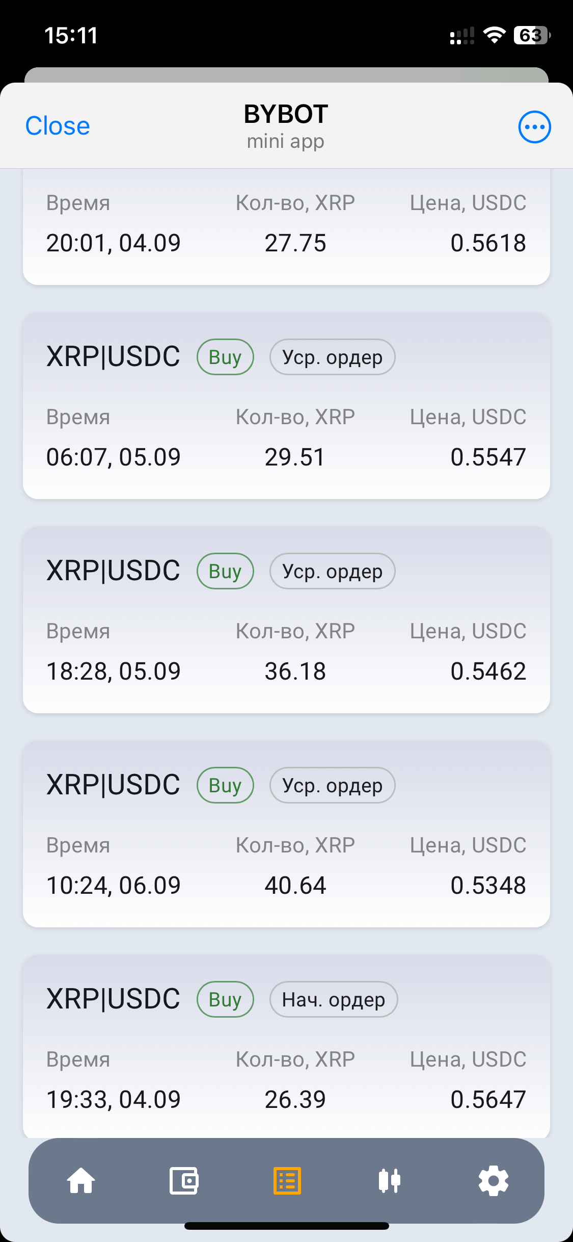Close the BYBOT mini app
Viewport: 573px width, 1242px height.
coord(58,126)
